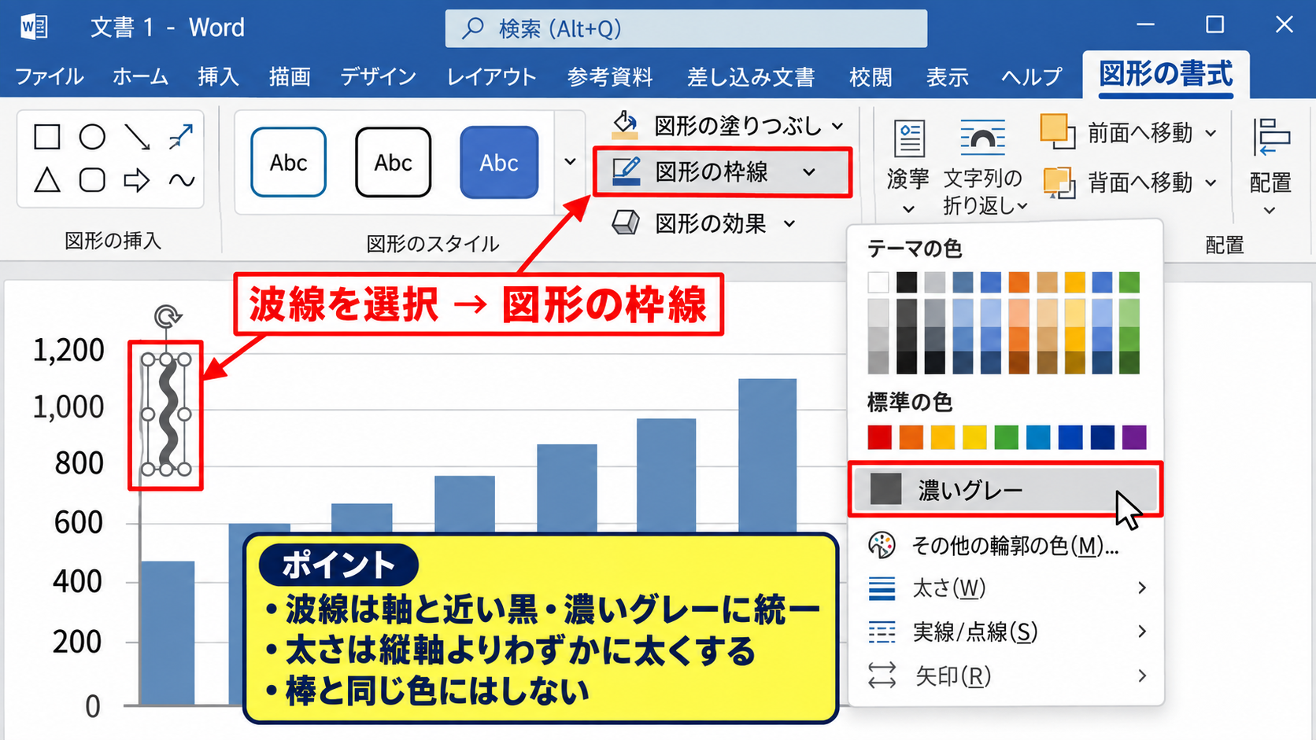
Task: Pick the purple swatch in 標準の色
Action: coord(1134,436)
